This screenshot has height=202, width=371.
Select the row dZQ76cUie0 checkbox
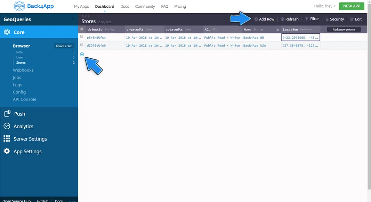pyautogui.click(x=82, y=45)
